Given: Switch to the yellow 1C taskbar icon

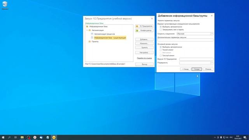Looking at the screenshot, I should click(54, 137).
